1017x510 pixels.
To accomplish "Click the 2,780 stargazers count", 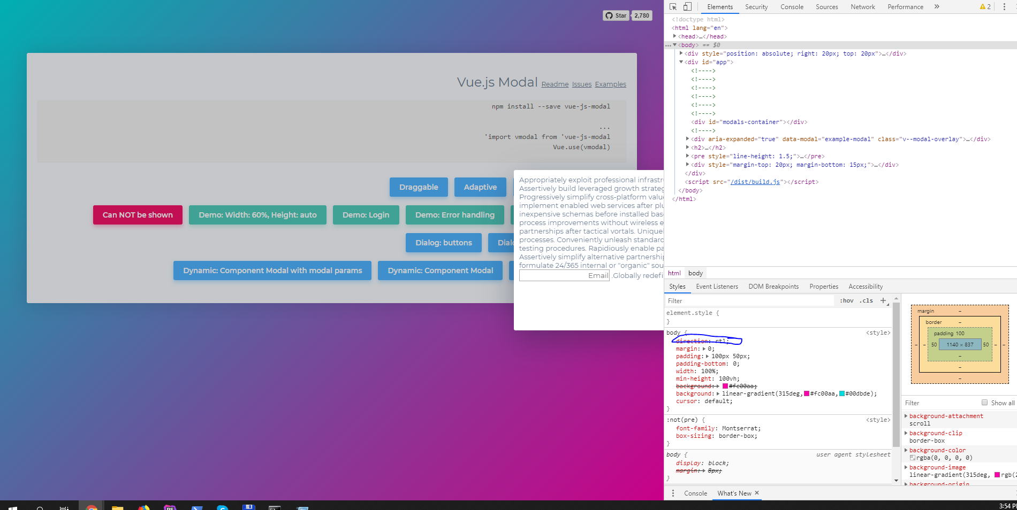I will (x=642, y=16).
